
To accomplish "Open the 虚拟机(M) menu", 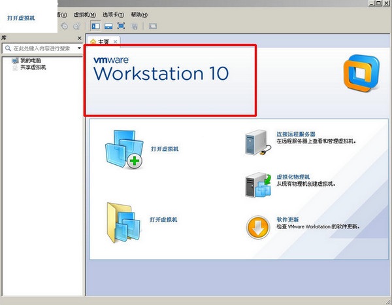I will pyautogui.click(x=85, y=15).
